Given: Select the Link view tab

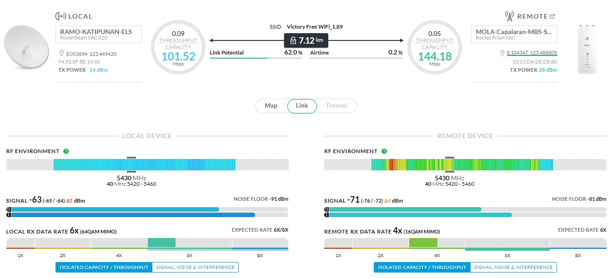Looking at the screenshot, I should coord(302,106).
